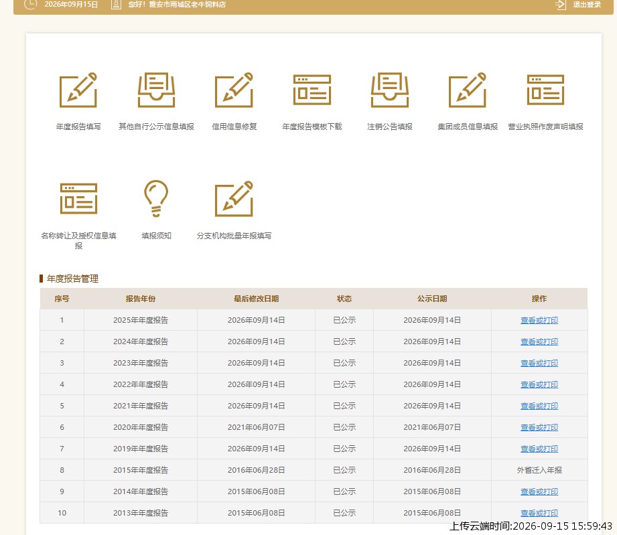View or print the 2022年年度报告
Image resolution: width=617 pixels, height=535 pixels.
tap(539, 384)
